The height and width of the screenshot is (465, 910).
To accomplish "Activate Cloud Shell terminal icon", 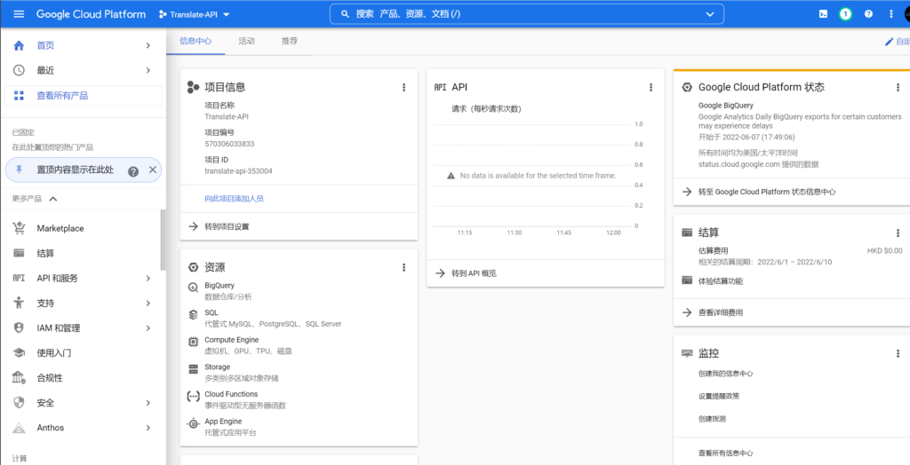I will click(824, 14).
